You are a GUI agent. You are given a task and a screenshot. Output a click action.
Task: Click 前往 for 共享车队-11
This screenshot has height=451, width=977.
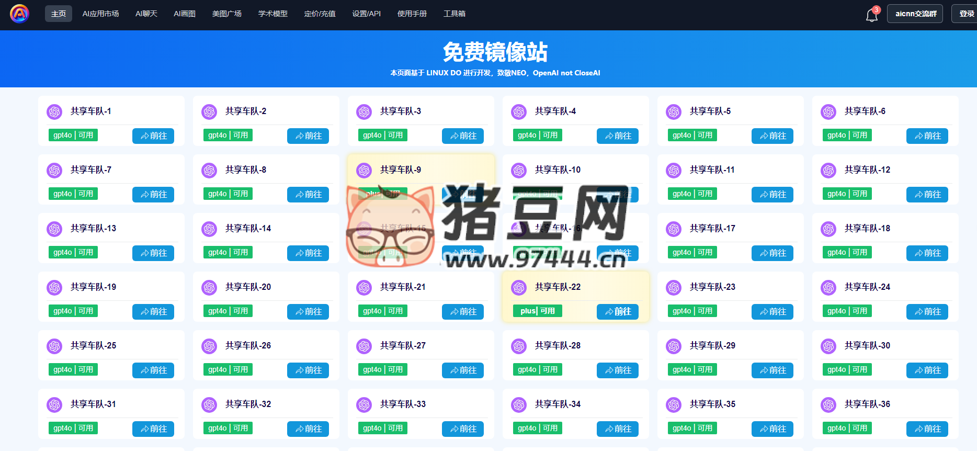click(x=772, y=195)
